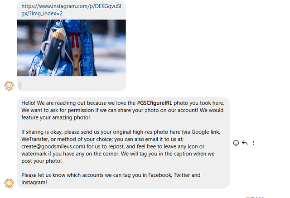This screenshot has width=290, height=198.
Task: Open the three-dot more options menu
Action: pyautogui.click(x=253, y=143)
